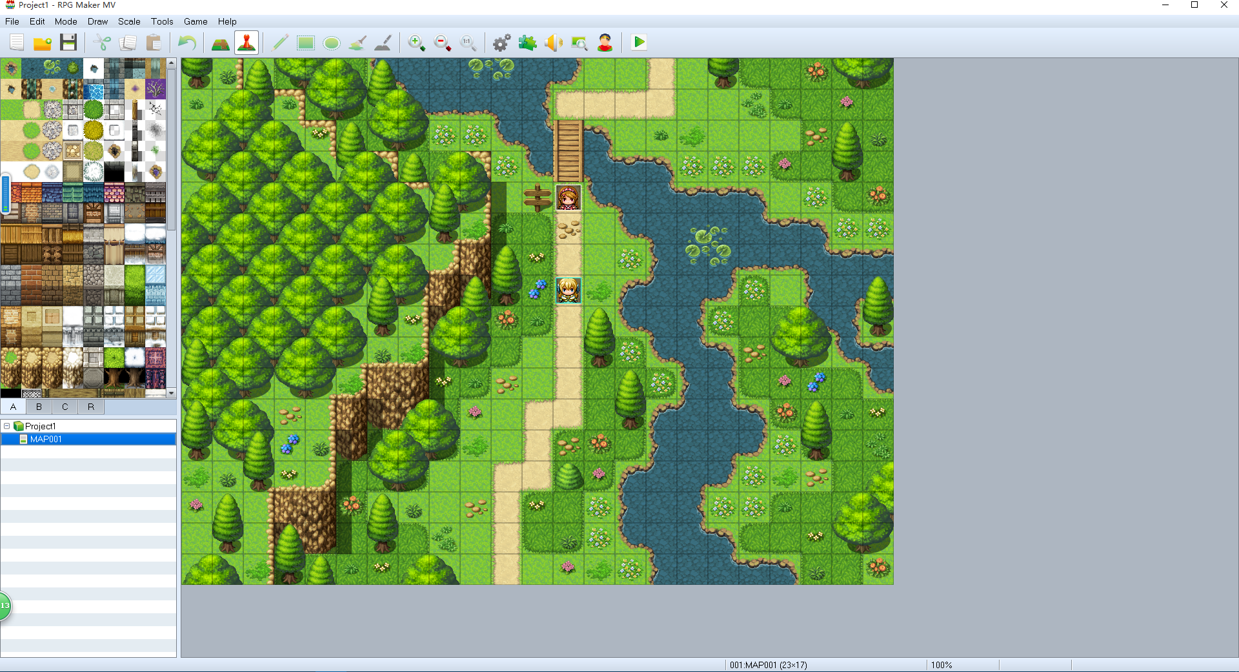Open a project with the folder icon

(x=43, y=43)
